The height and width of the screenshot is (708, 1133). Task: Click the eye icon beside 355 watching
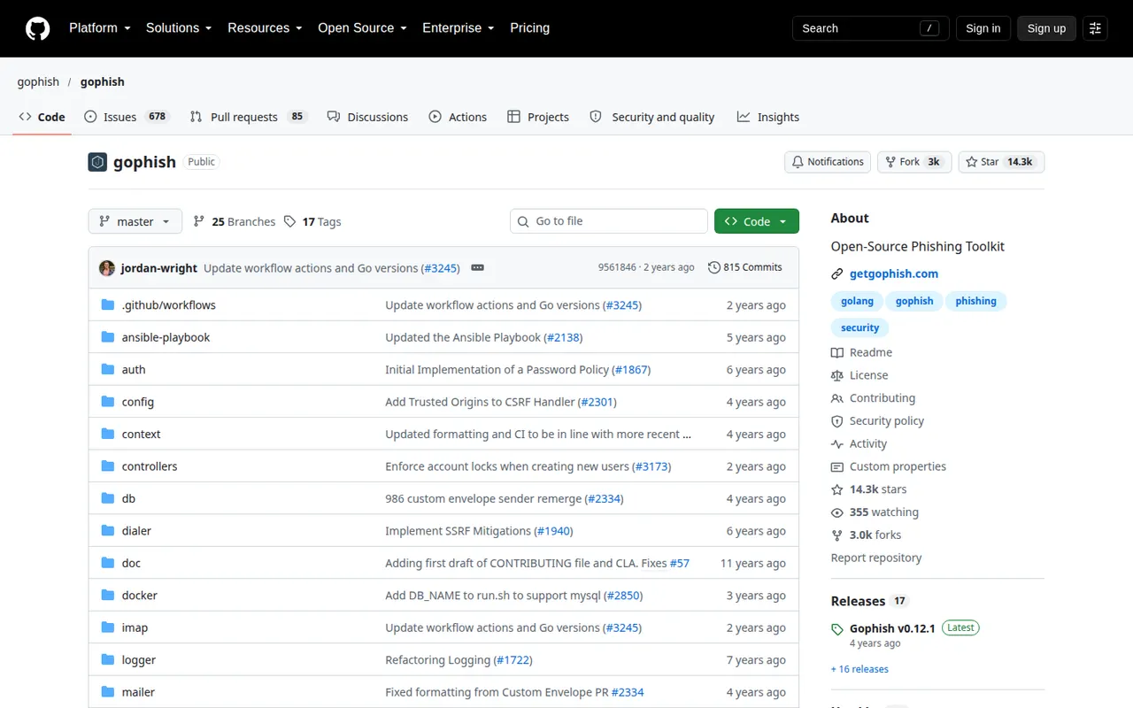[837, 512]
